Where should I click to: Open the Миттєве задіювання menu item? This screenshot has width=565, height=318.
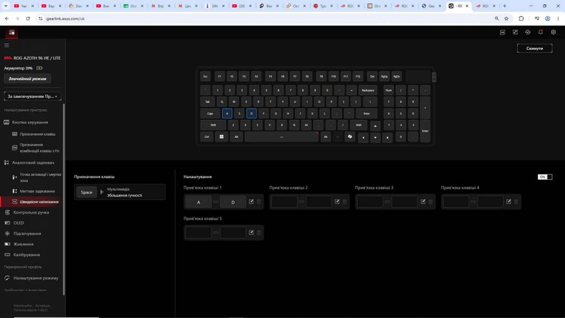[x=37, y=191]
